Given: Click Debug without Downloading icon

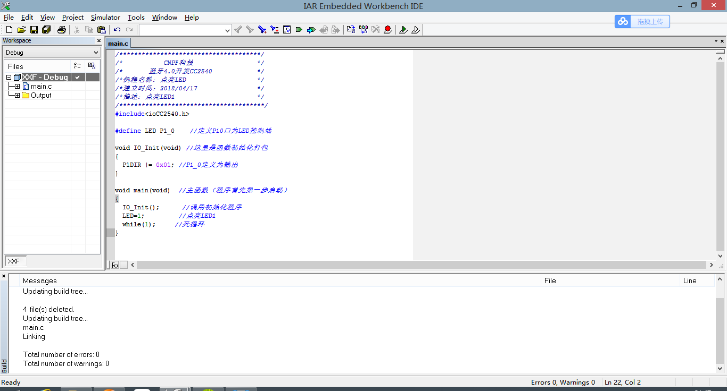Looking at the screenshot, I should coord(416,30).
